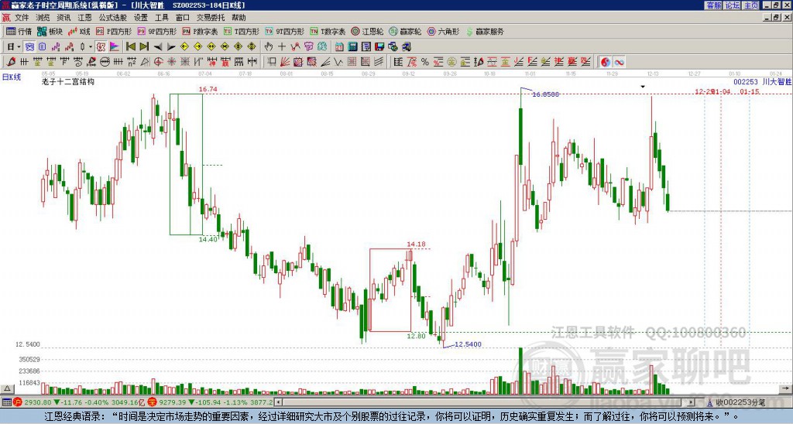Viewport: 793px width, 424px height.
Task: Click the 板块 toolbar button
Action: pyautogui.click(x=50, y=32)
